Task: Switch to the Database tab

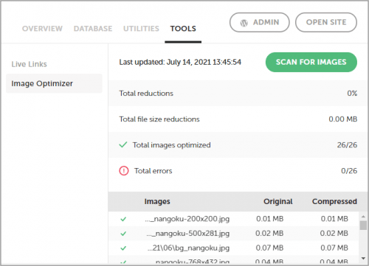Action: 93,29
